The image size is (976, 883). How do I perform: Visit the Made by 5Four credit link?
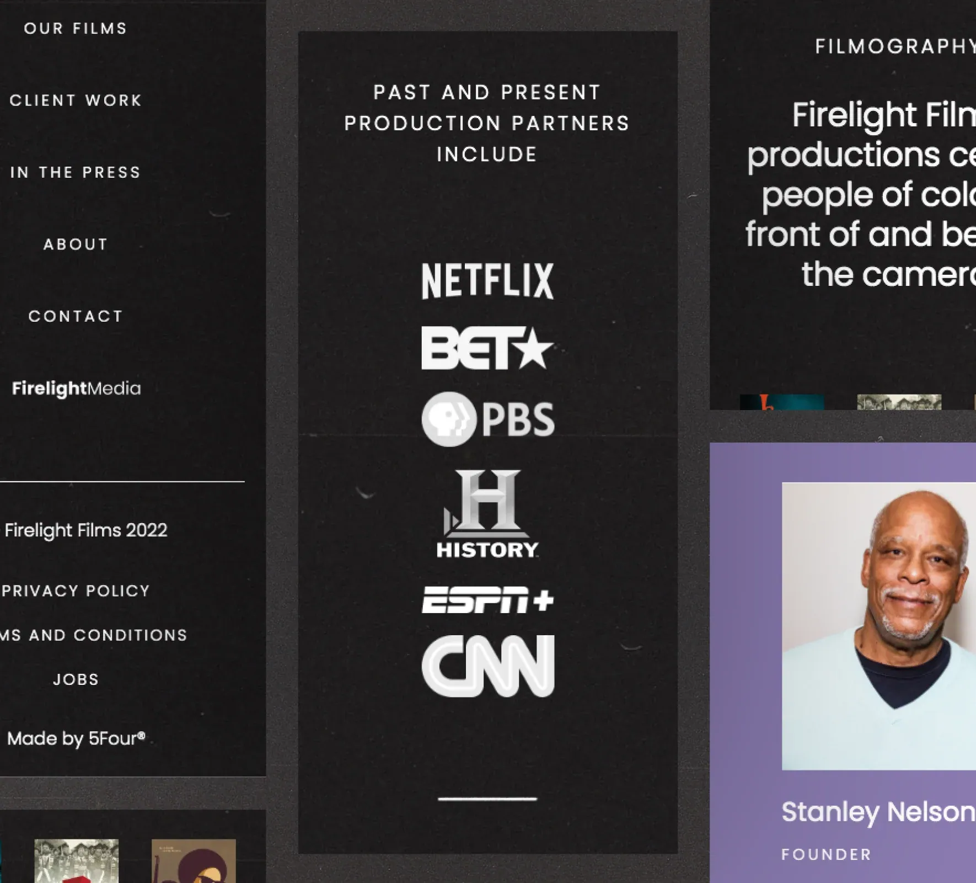coord(76,739)
